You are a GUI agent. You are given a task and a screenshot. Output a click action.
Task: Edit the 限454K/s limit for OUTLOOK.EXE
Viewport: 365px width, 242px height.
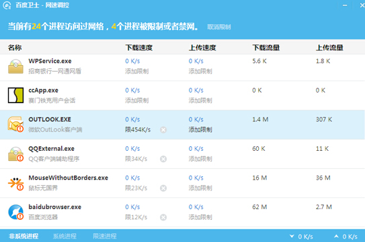coord(138,129)
